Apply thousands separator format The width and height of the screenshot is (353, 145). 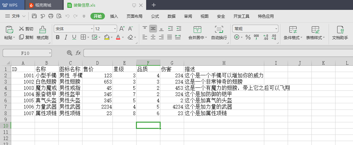(256, 37)
